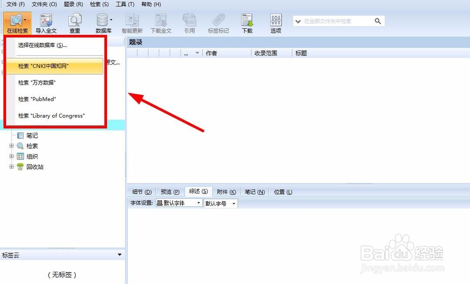This screenshot has height=284, width=470.
Task: Open the 工具 (T) menu
Action: (x=125, y=4)
